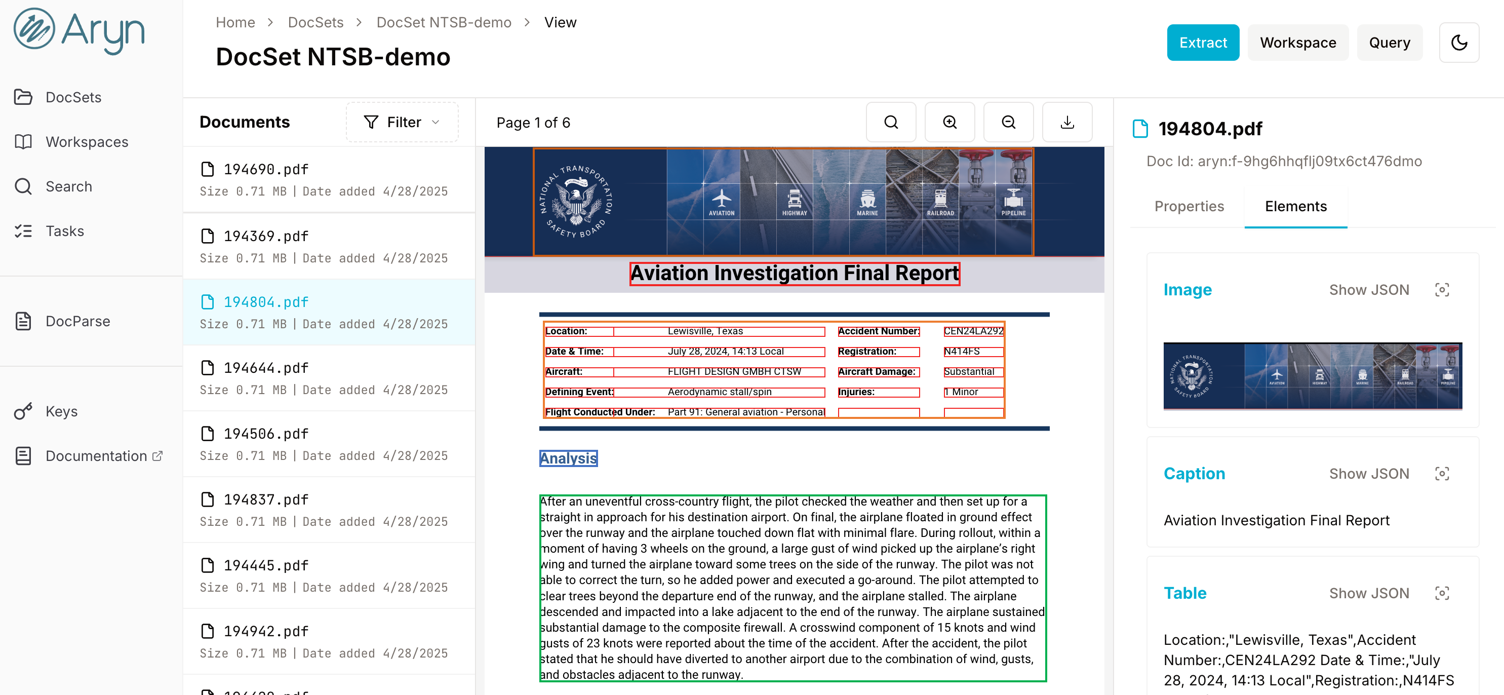The image size is (1504, 695).
Task: Click the 'Page 1 of 6' indicator
Action: pos(533,123)
